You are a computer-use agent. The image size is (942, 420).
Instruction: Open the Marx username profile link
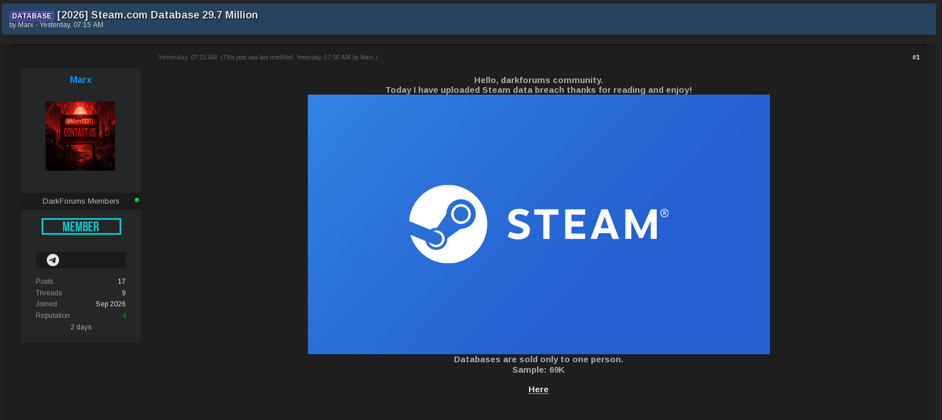tap(81, 80)
